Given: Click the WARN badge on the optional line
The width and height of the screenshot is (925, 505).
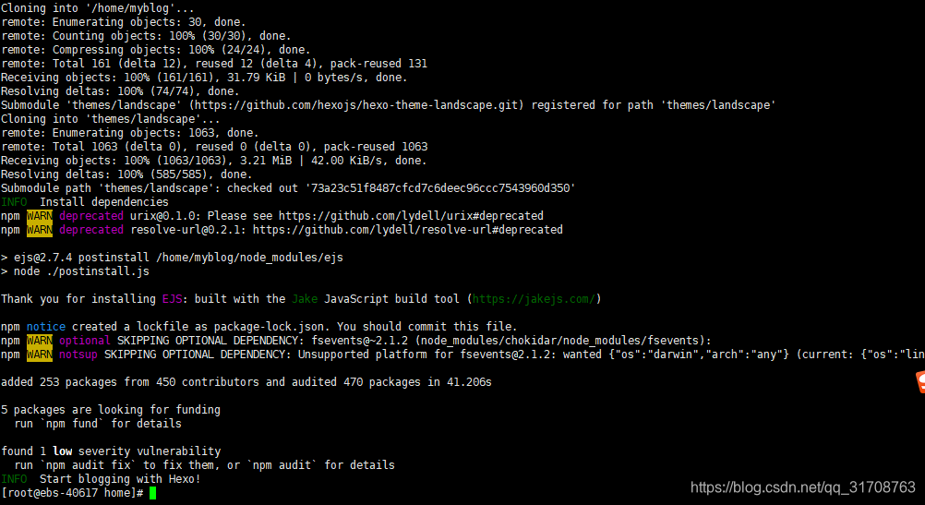Looking at the screenshot, I should [x=40, y=341].
